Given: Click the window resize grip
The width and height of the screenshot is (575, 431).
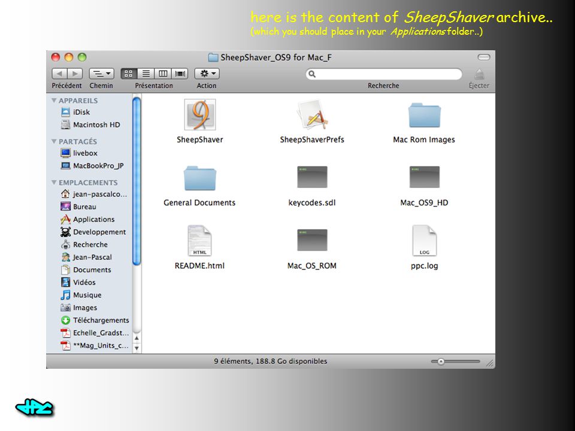Looking at the screenshot, I should [490, 363].
